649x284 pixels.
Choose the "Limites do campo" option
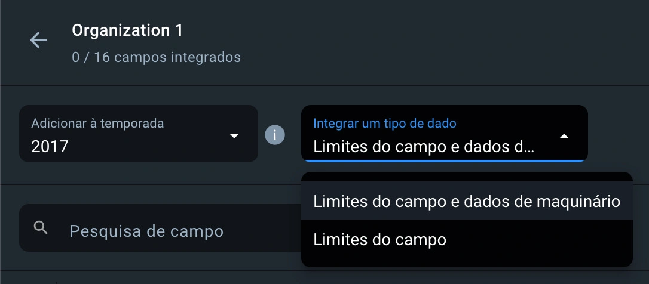point(379,240)
